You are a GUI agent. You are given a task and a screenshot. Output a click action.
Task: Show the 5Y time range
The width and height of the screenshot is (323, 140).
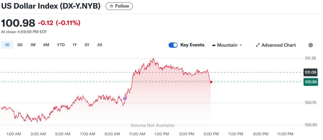[87, 45]
